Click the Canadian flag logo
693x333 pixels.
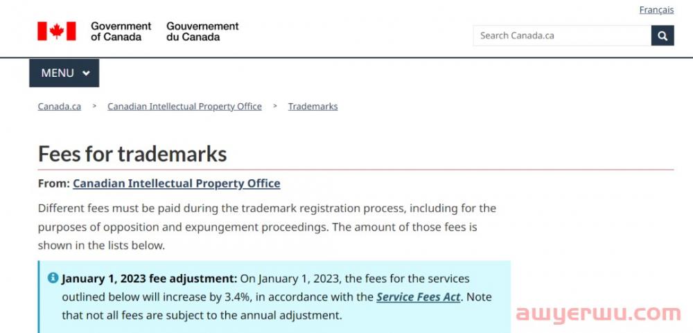[57, 31]
